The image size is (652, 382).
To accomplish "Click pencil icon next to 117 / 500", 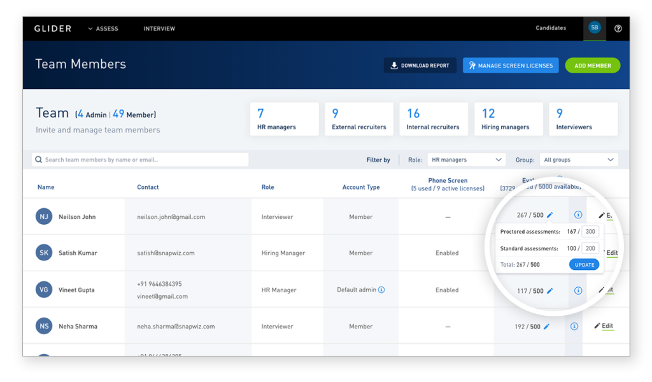I will 549,291.
